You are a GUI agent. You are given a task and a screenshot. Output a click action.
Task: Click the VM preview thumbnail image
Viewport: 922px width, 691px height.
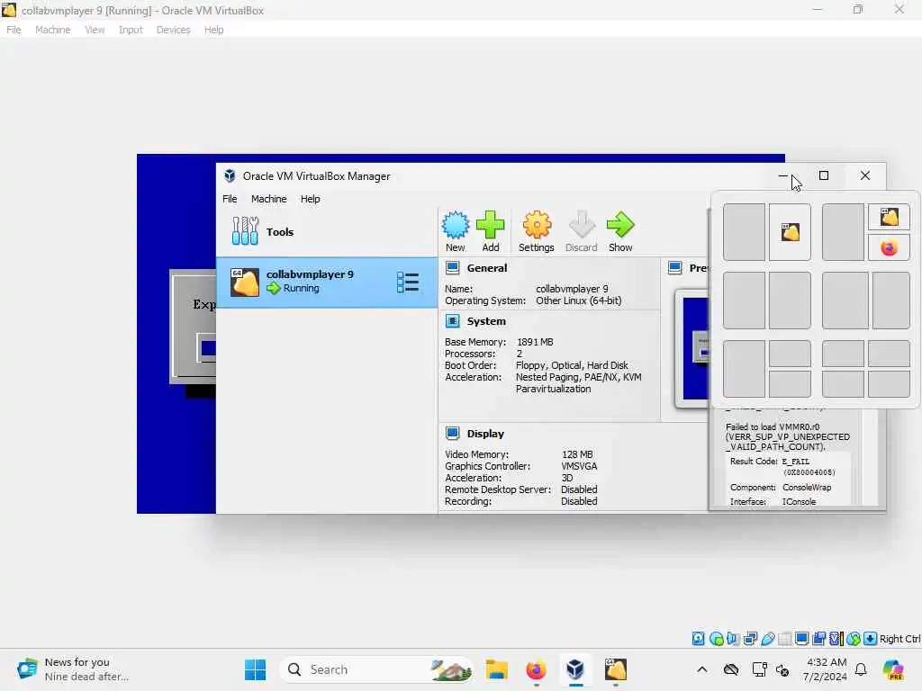695,348
